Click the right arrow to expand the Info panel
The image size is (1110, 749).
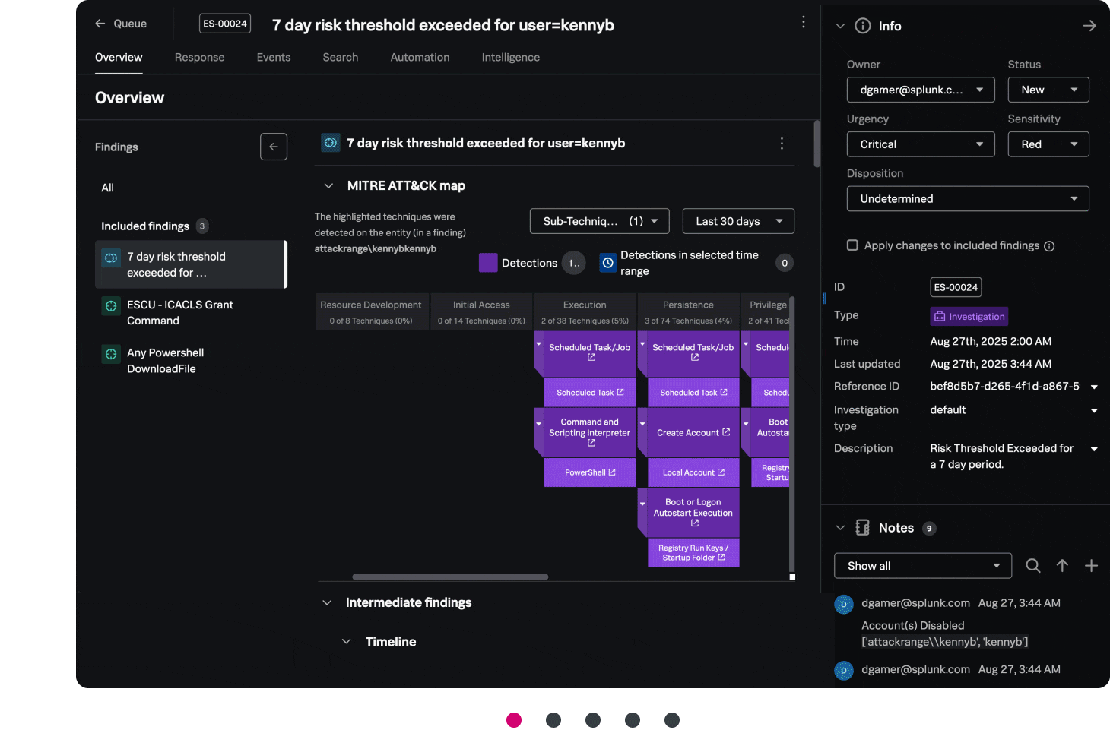pyautogui.click(x=1089, y=25)
